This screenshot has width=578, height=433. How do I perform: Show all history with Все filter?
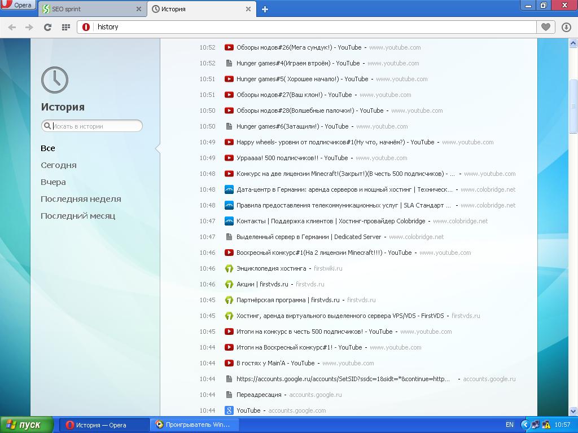[x=48, y=148]
